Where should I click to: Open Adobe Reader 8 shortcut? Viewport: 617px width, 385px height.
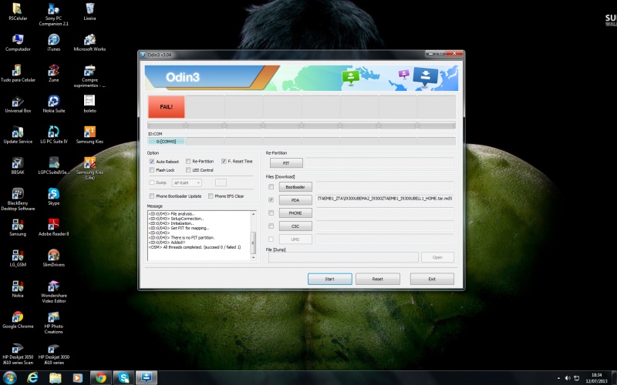53,227
